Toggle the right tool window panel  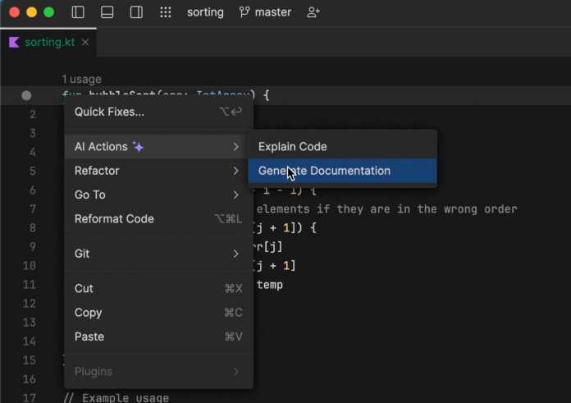[137, 12]
